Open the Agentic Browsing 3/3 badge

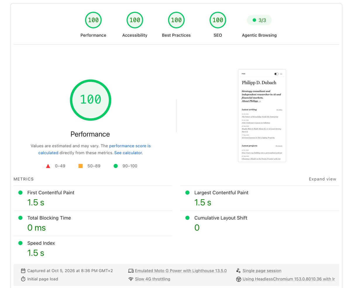[259, 20]
